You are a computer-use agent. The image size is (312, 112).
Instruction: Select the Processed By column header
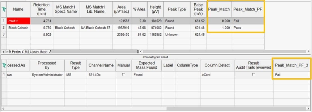click(x=47, y=65)
